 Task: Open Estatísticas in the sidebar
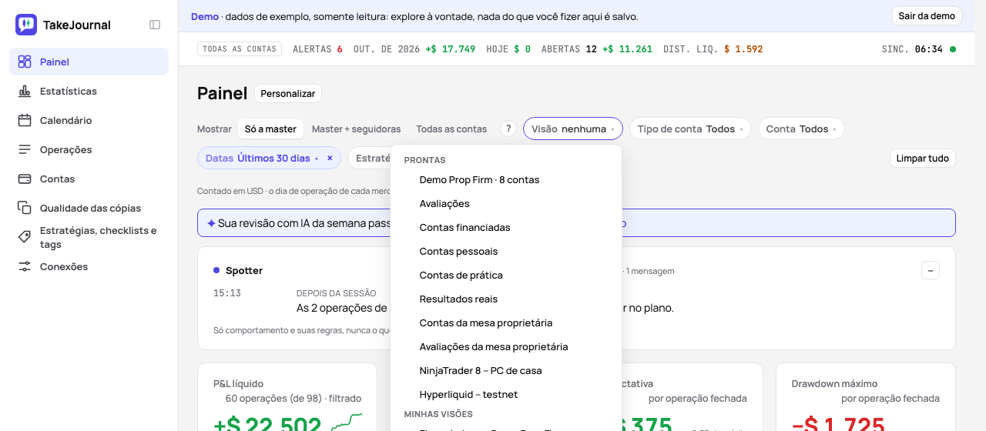pyautogui.click(x=89, y=91)
